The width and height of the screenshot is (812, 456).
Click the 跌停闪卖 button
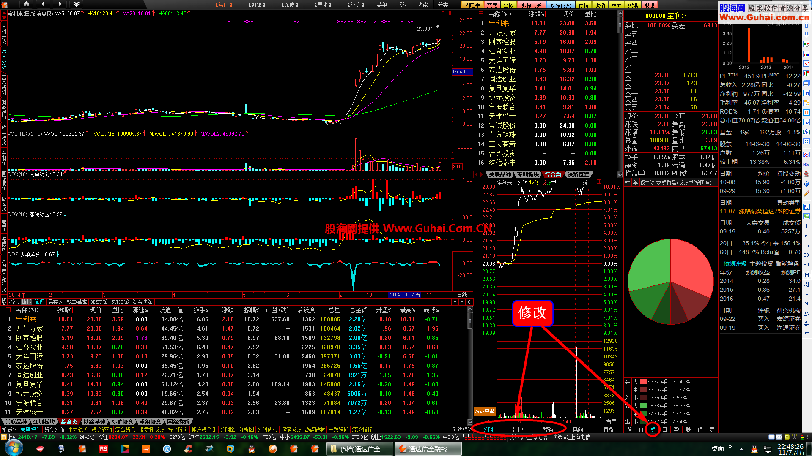tap(560, 5)
